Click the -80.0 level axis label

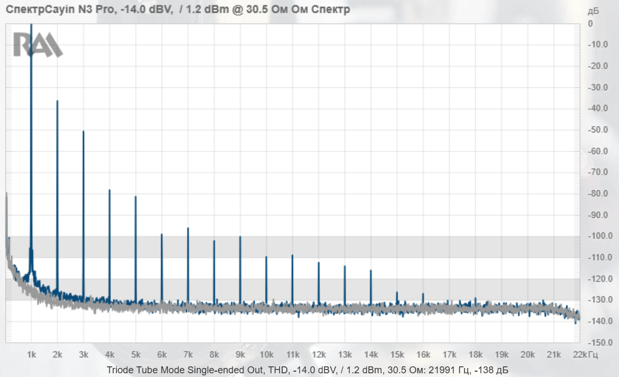click(x=598, y=194)
